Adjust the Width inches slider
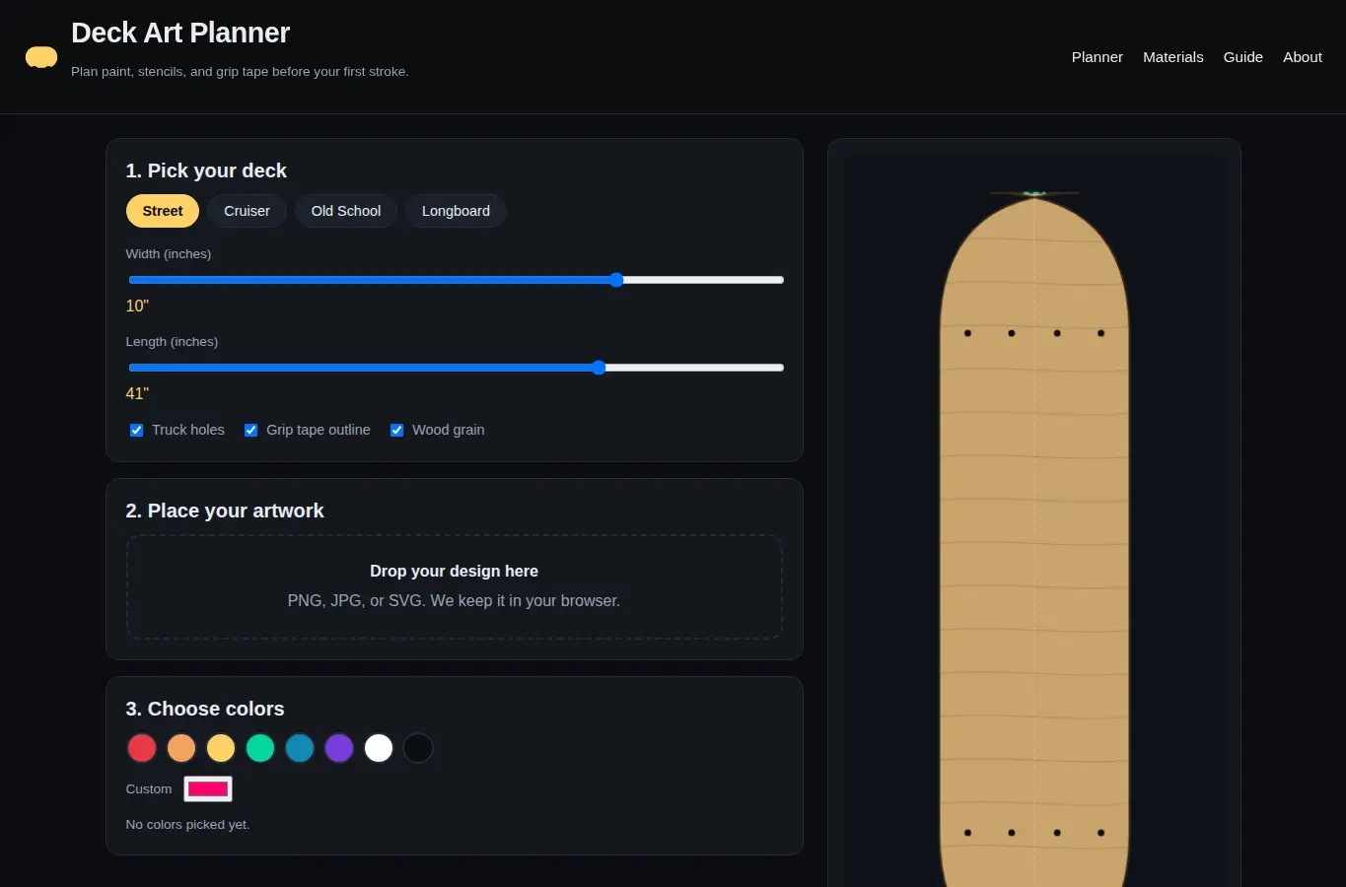The image size is (1346, 887). [x=456, y=280]
